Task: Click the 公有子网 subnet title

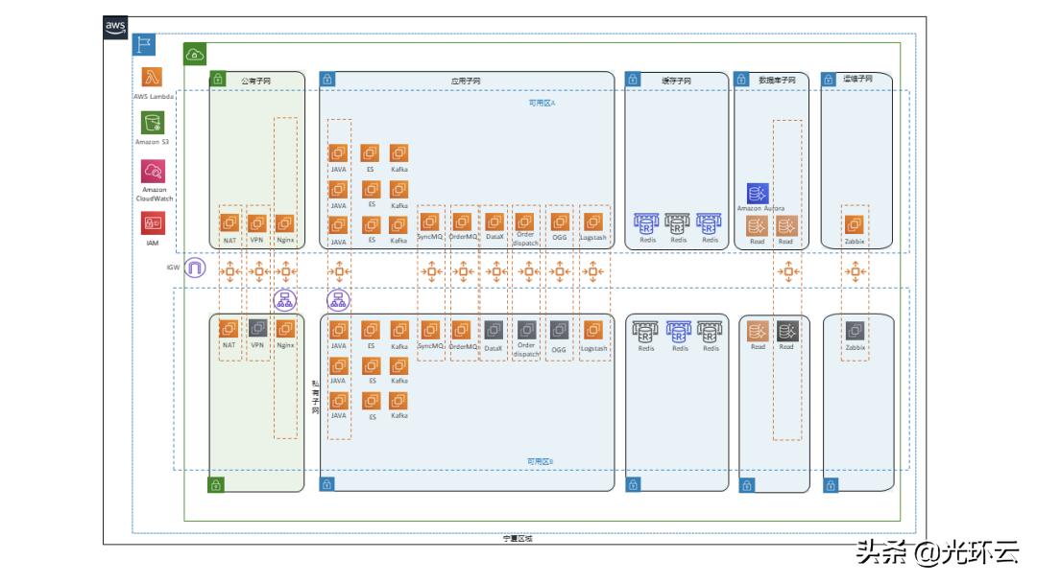Action: click(256, 81)
